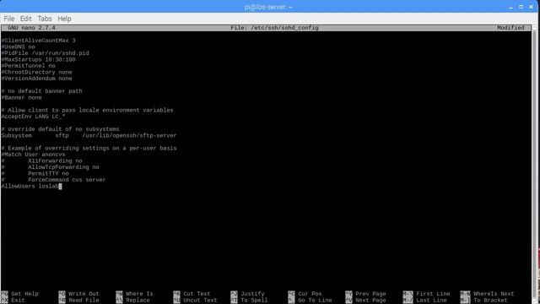Click the line '#PermitTunnel no'
The width and height of the screenshot is (540, 304).
click(x=28, y=66)
